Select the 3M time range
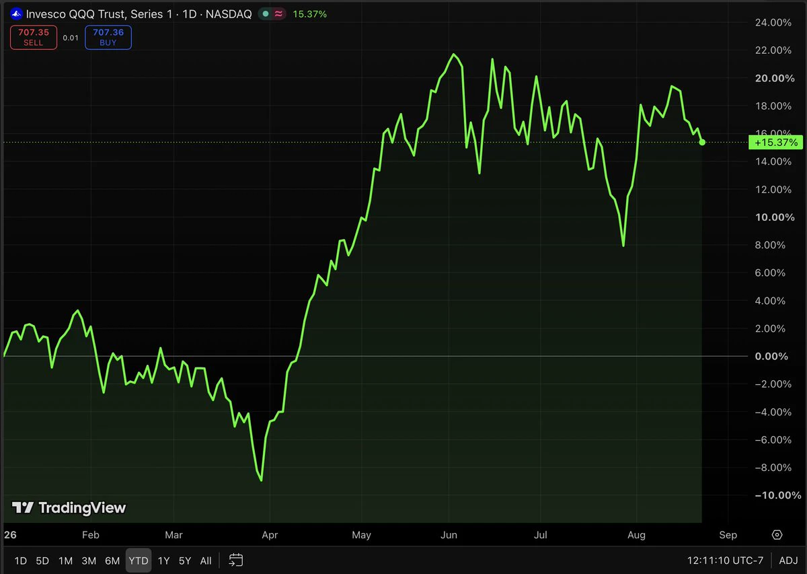Image resolution: width=807 pixels, height=574 pixels. click(x=89, y=561)
